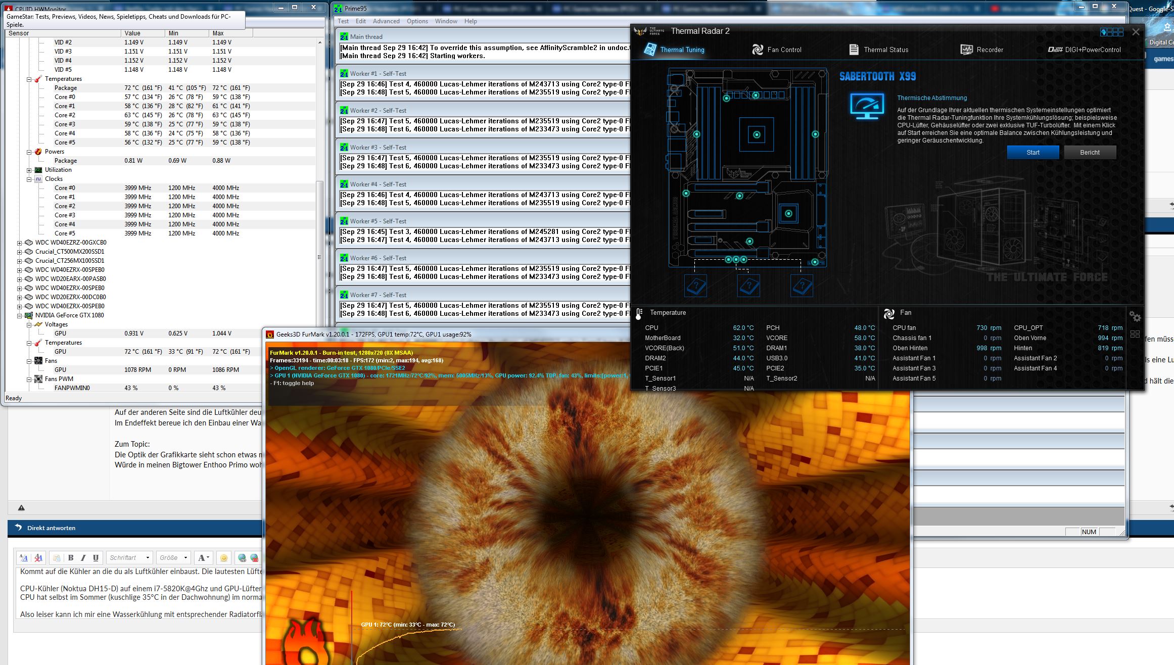Select the CPU socket center sensor point

757,134
